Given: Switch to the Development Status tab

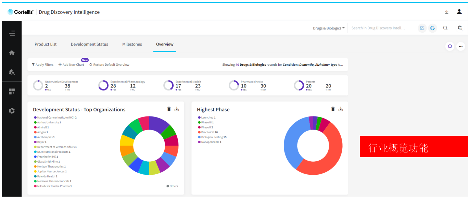Looking at the screenshot, I should 89,44.
